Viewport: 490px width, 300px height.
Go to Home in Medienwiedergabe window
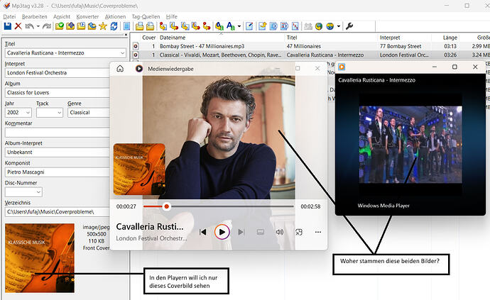pos(120,69)
